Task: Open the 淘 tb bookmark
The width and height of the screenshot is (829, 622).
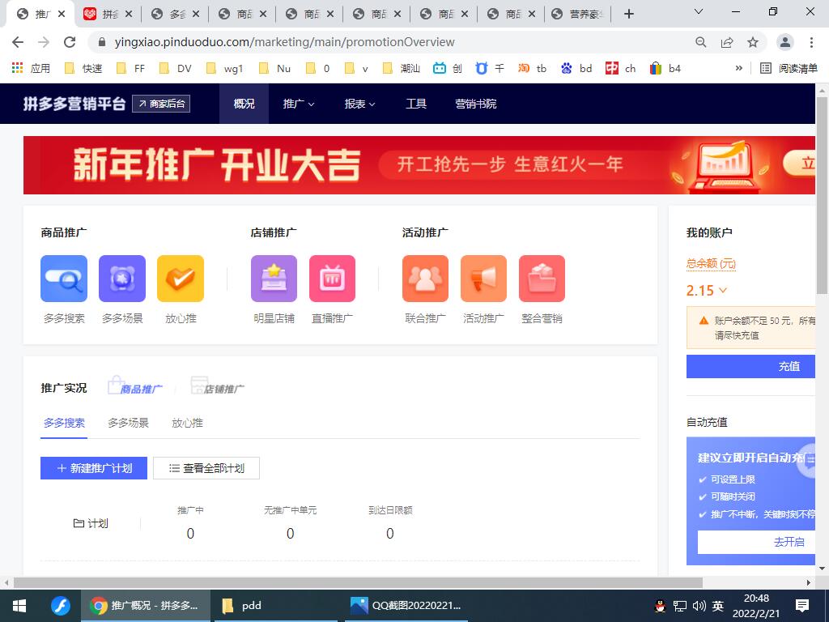Action: (533, 68)
